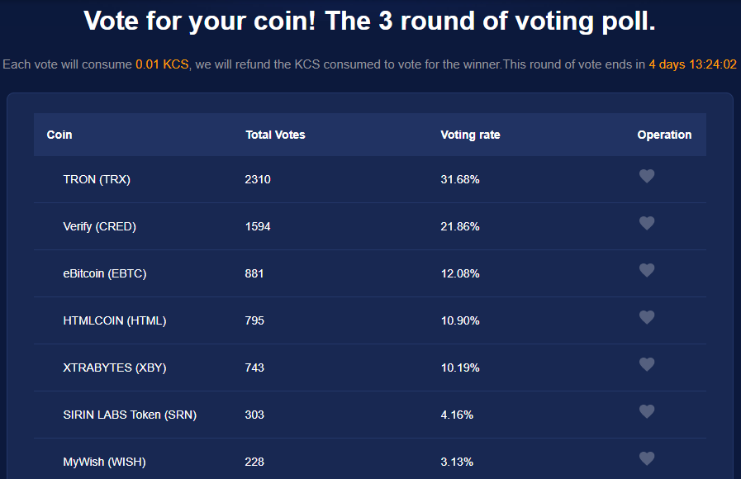Vote for Verify (CRED) with heart icon
This screenshot has width=741, height=479.
pos(647,223)
